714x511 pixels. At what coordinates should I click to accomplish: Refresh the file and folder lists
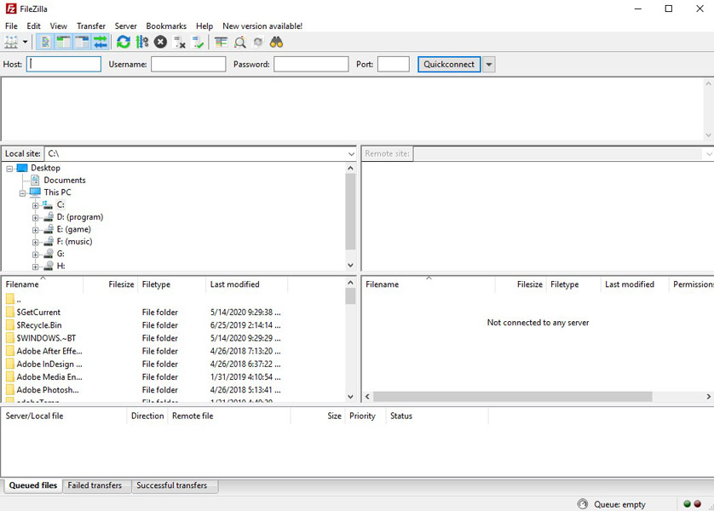pyautogui.click(x=124, y=43)
